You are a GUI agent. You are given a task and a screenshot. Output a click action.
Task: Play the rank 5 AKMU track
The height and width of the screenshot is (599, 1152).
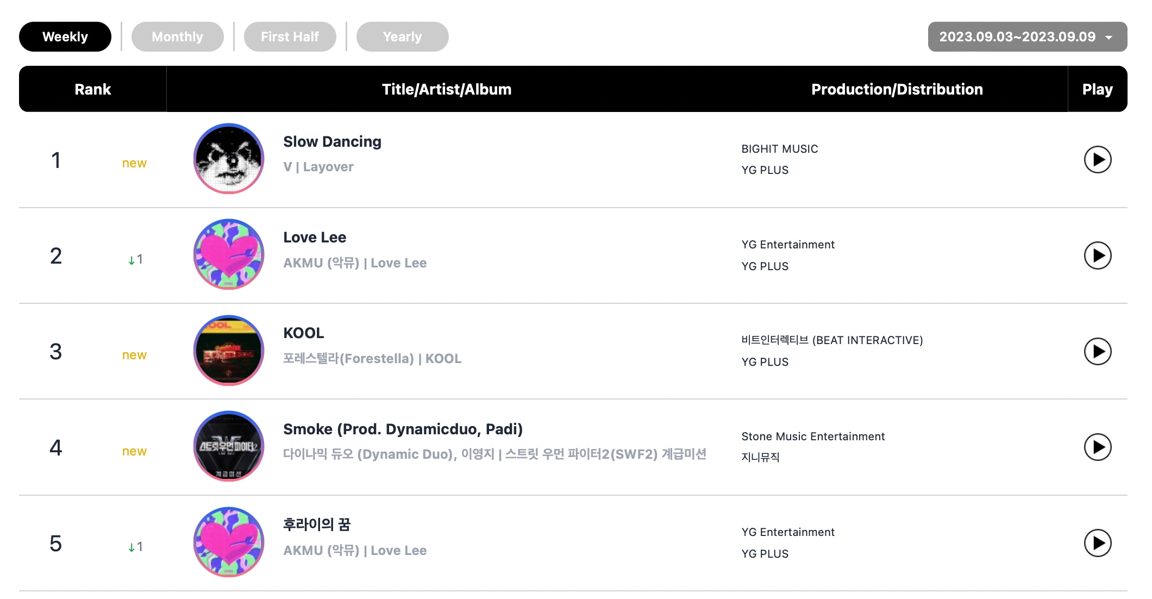pyautogui.click(x=1097, y=543)
